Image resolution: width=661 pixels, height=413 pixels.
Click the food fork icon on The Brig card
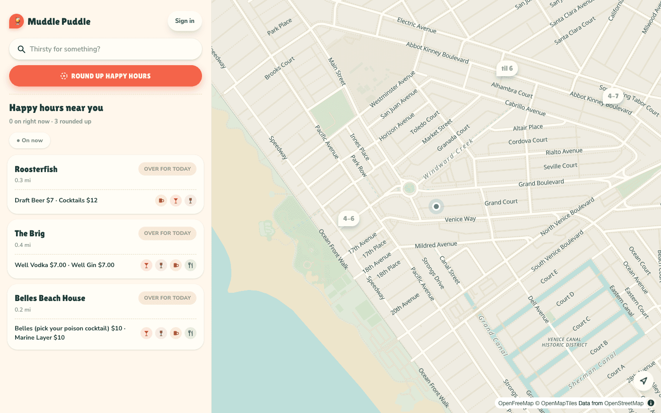click(x=190, y=265)
